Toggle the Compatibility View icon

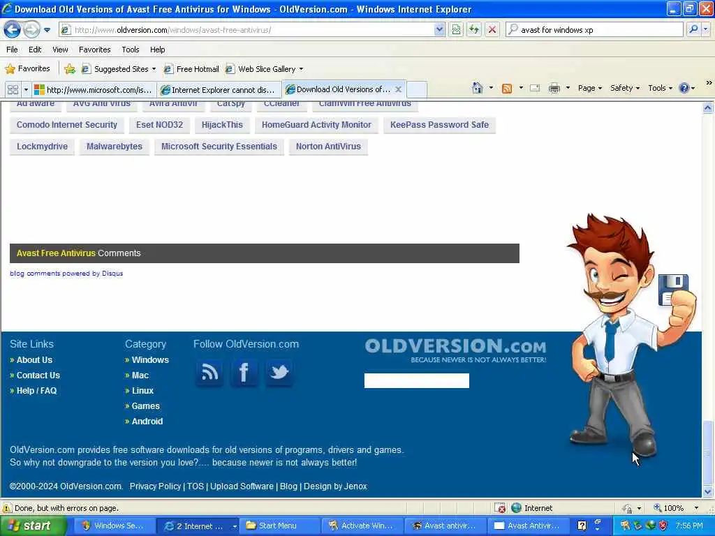point(456,29)
